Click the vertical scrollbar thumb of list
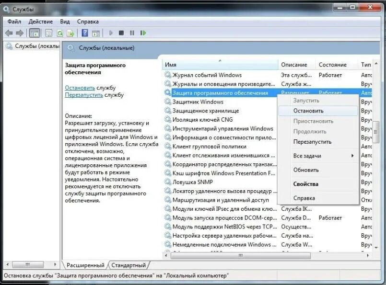Viewport: 386px width, 285px height. pyautogui.click(x=376, y=132)
